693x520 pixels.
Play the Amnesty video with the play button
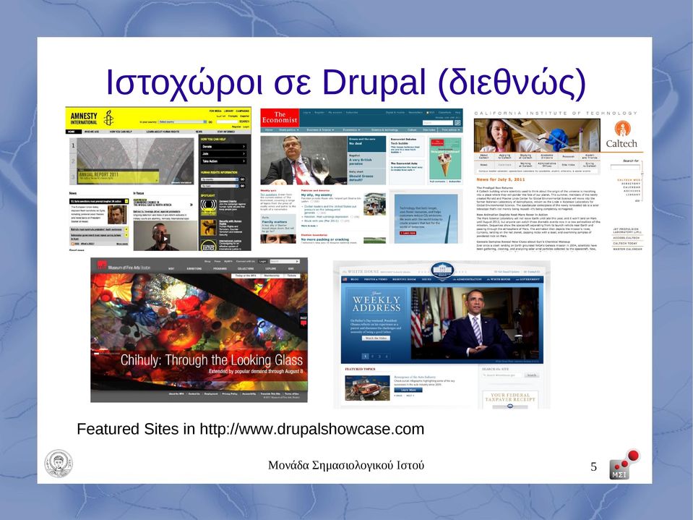coord(165,239)
